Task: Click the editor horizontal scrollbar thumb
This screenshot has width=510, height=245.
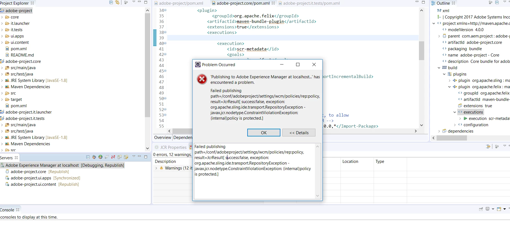Action: pyautogui.click(x=182, y=131)
